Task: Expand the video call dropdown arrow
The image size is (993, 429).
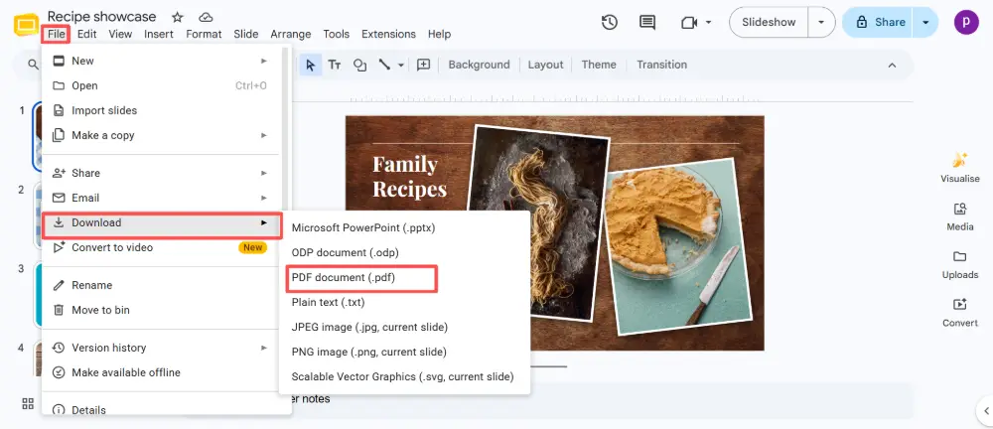Action: tap(708, 22)
